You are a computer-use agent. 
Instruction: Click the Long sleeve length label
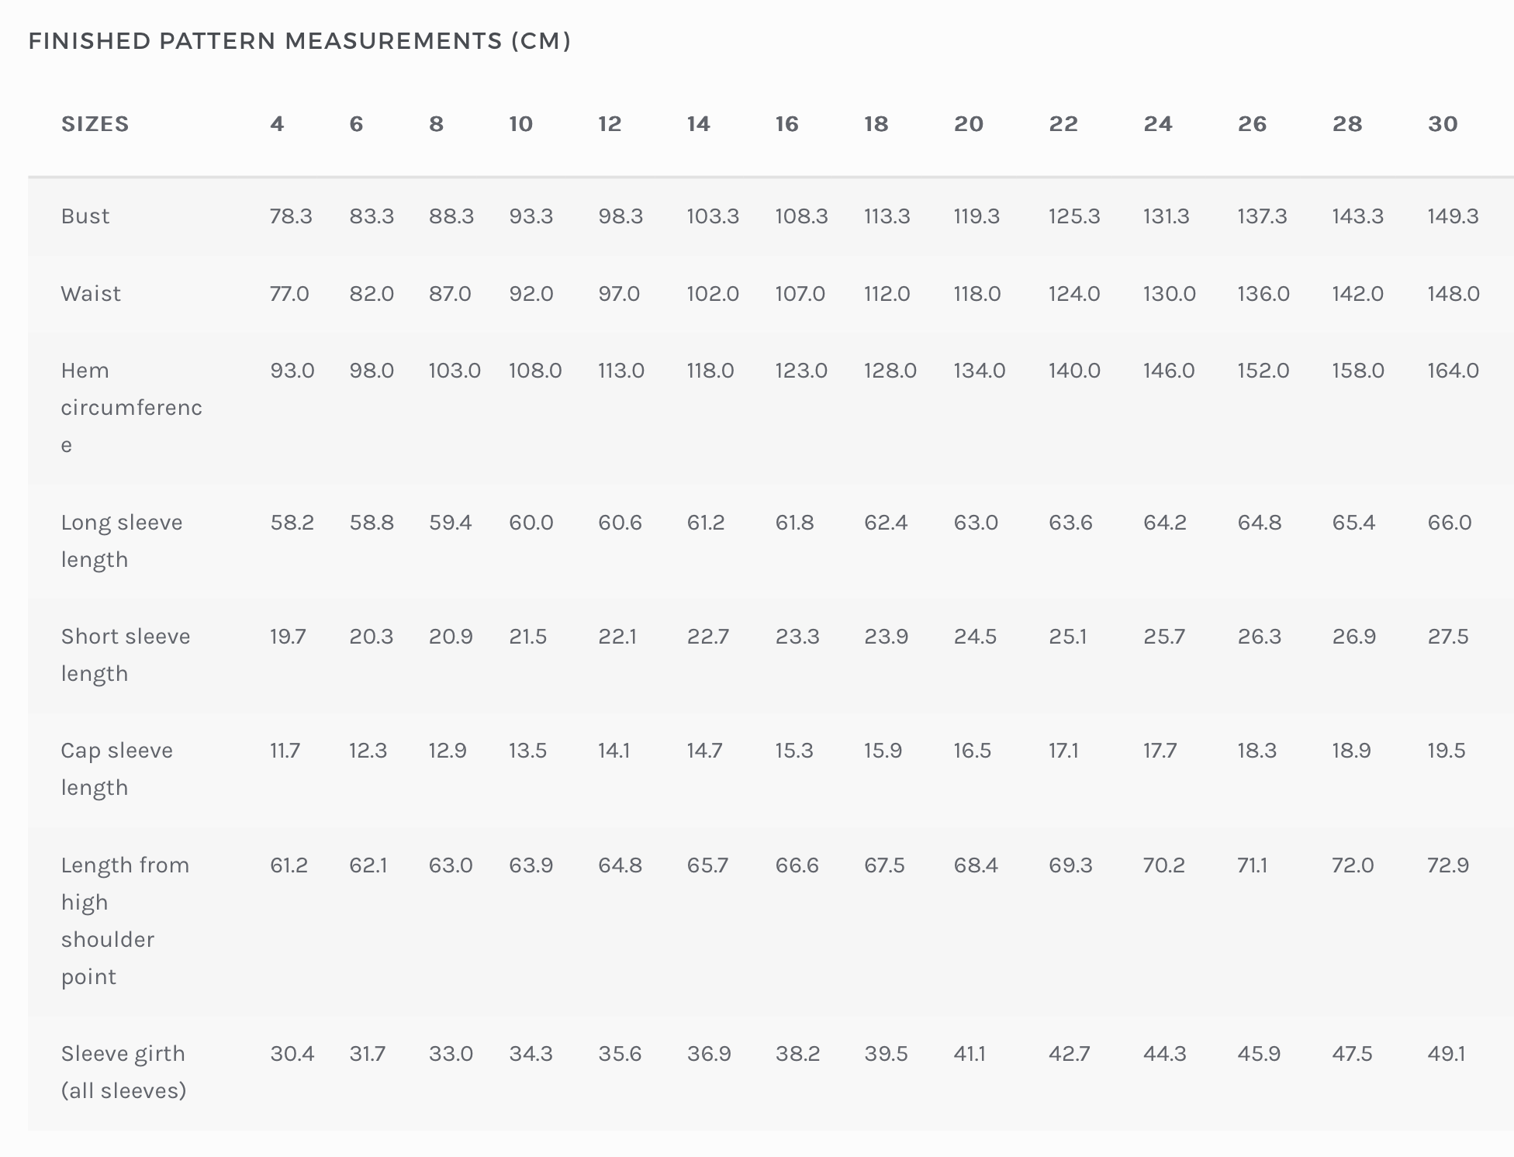point(122,541)
